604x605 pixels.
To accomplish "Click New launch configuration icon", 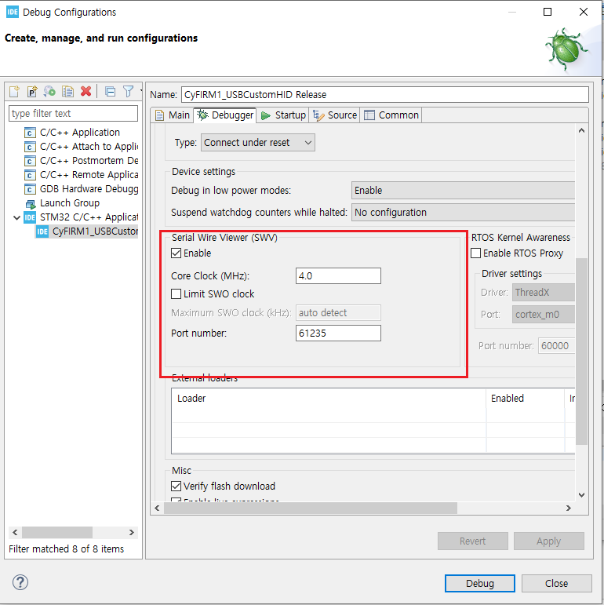I will (14, 92).
